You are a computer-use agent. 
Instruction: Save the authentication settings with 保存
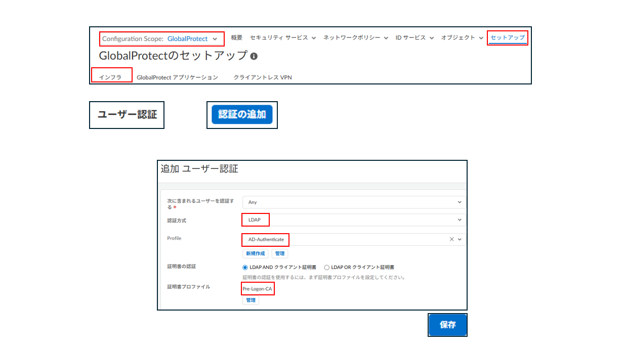(x=447, y=325)
